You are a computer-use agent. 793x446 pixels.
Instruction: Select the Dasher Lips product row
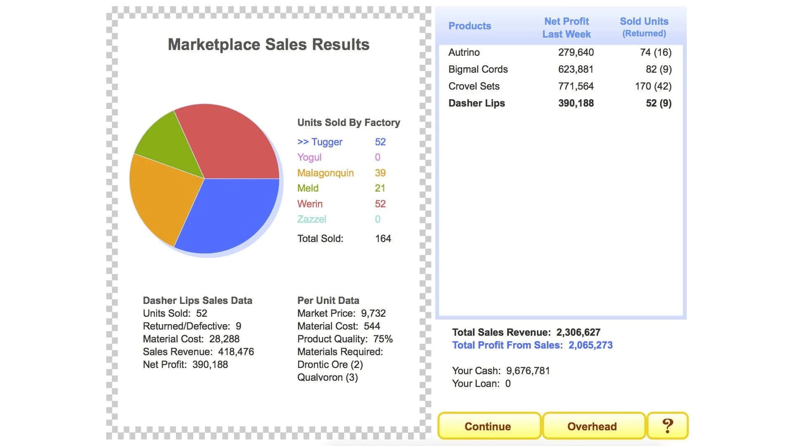pos(476,103)
